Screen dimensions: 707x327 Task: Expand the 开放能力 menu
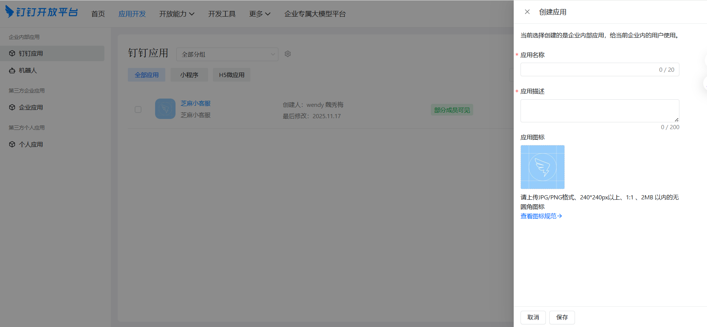point(177,14)
